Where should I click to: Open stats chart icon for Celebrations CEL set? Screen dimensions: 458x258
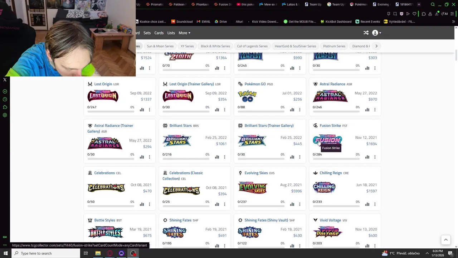click(142, 204)
